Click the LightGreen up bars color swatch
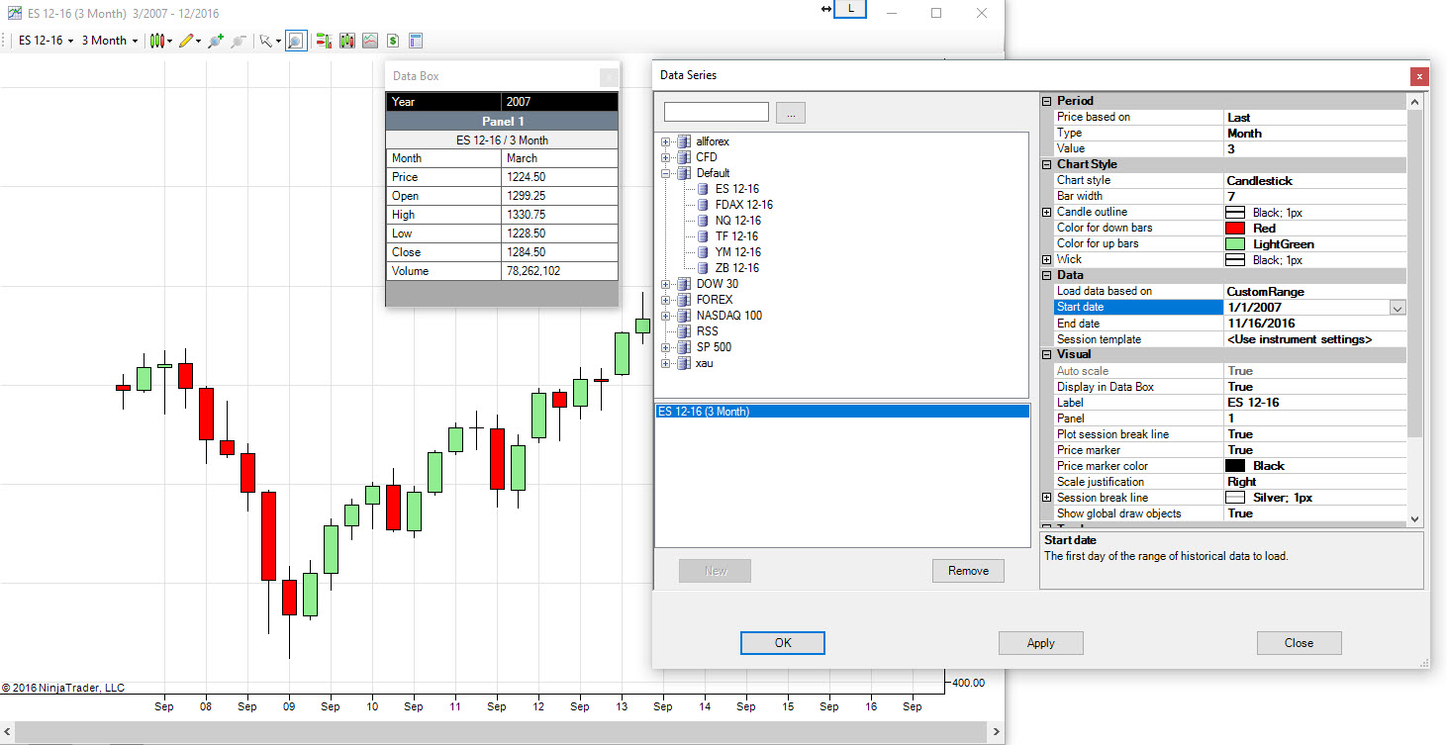This screenshot has height=745, width=1447. pos(1235,244)
